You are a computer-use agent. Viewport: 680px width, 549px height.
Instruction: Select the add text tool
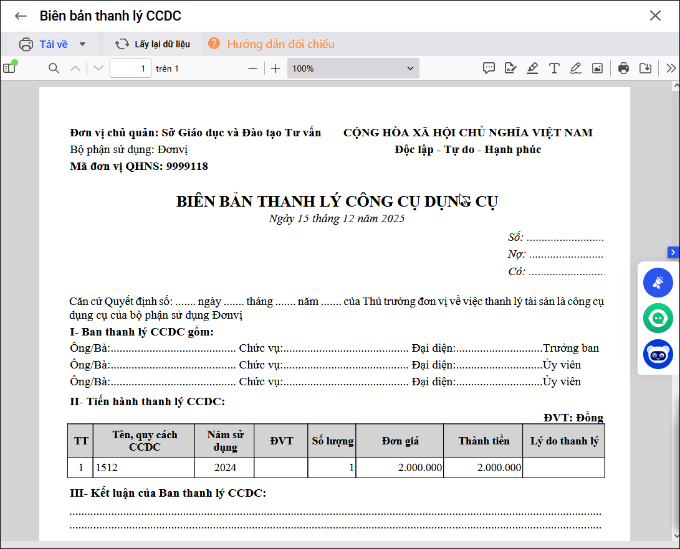pos(553,68)
